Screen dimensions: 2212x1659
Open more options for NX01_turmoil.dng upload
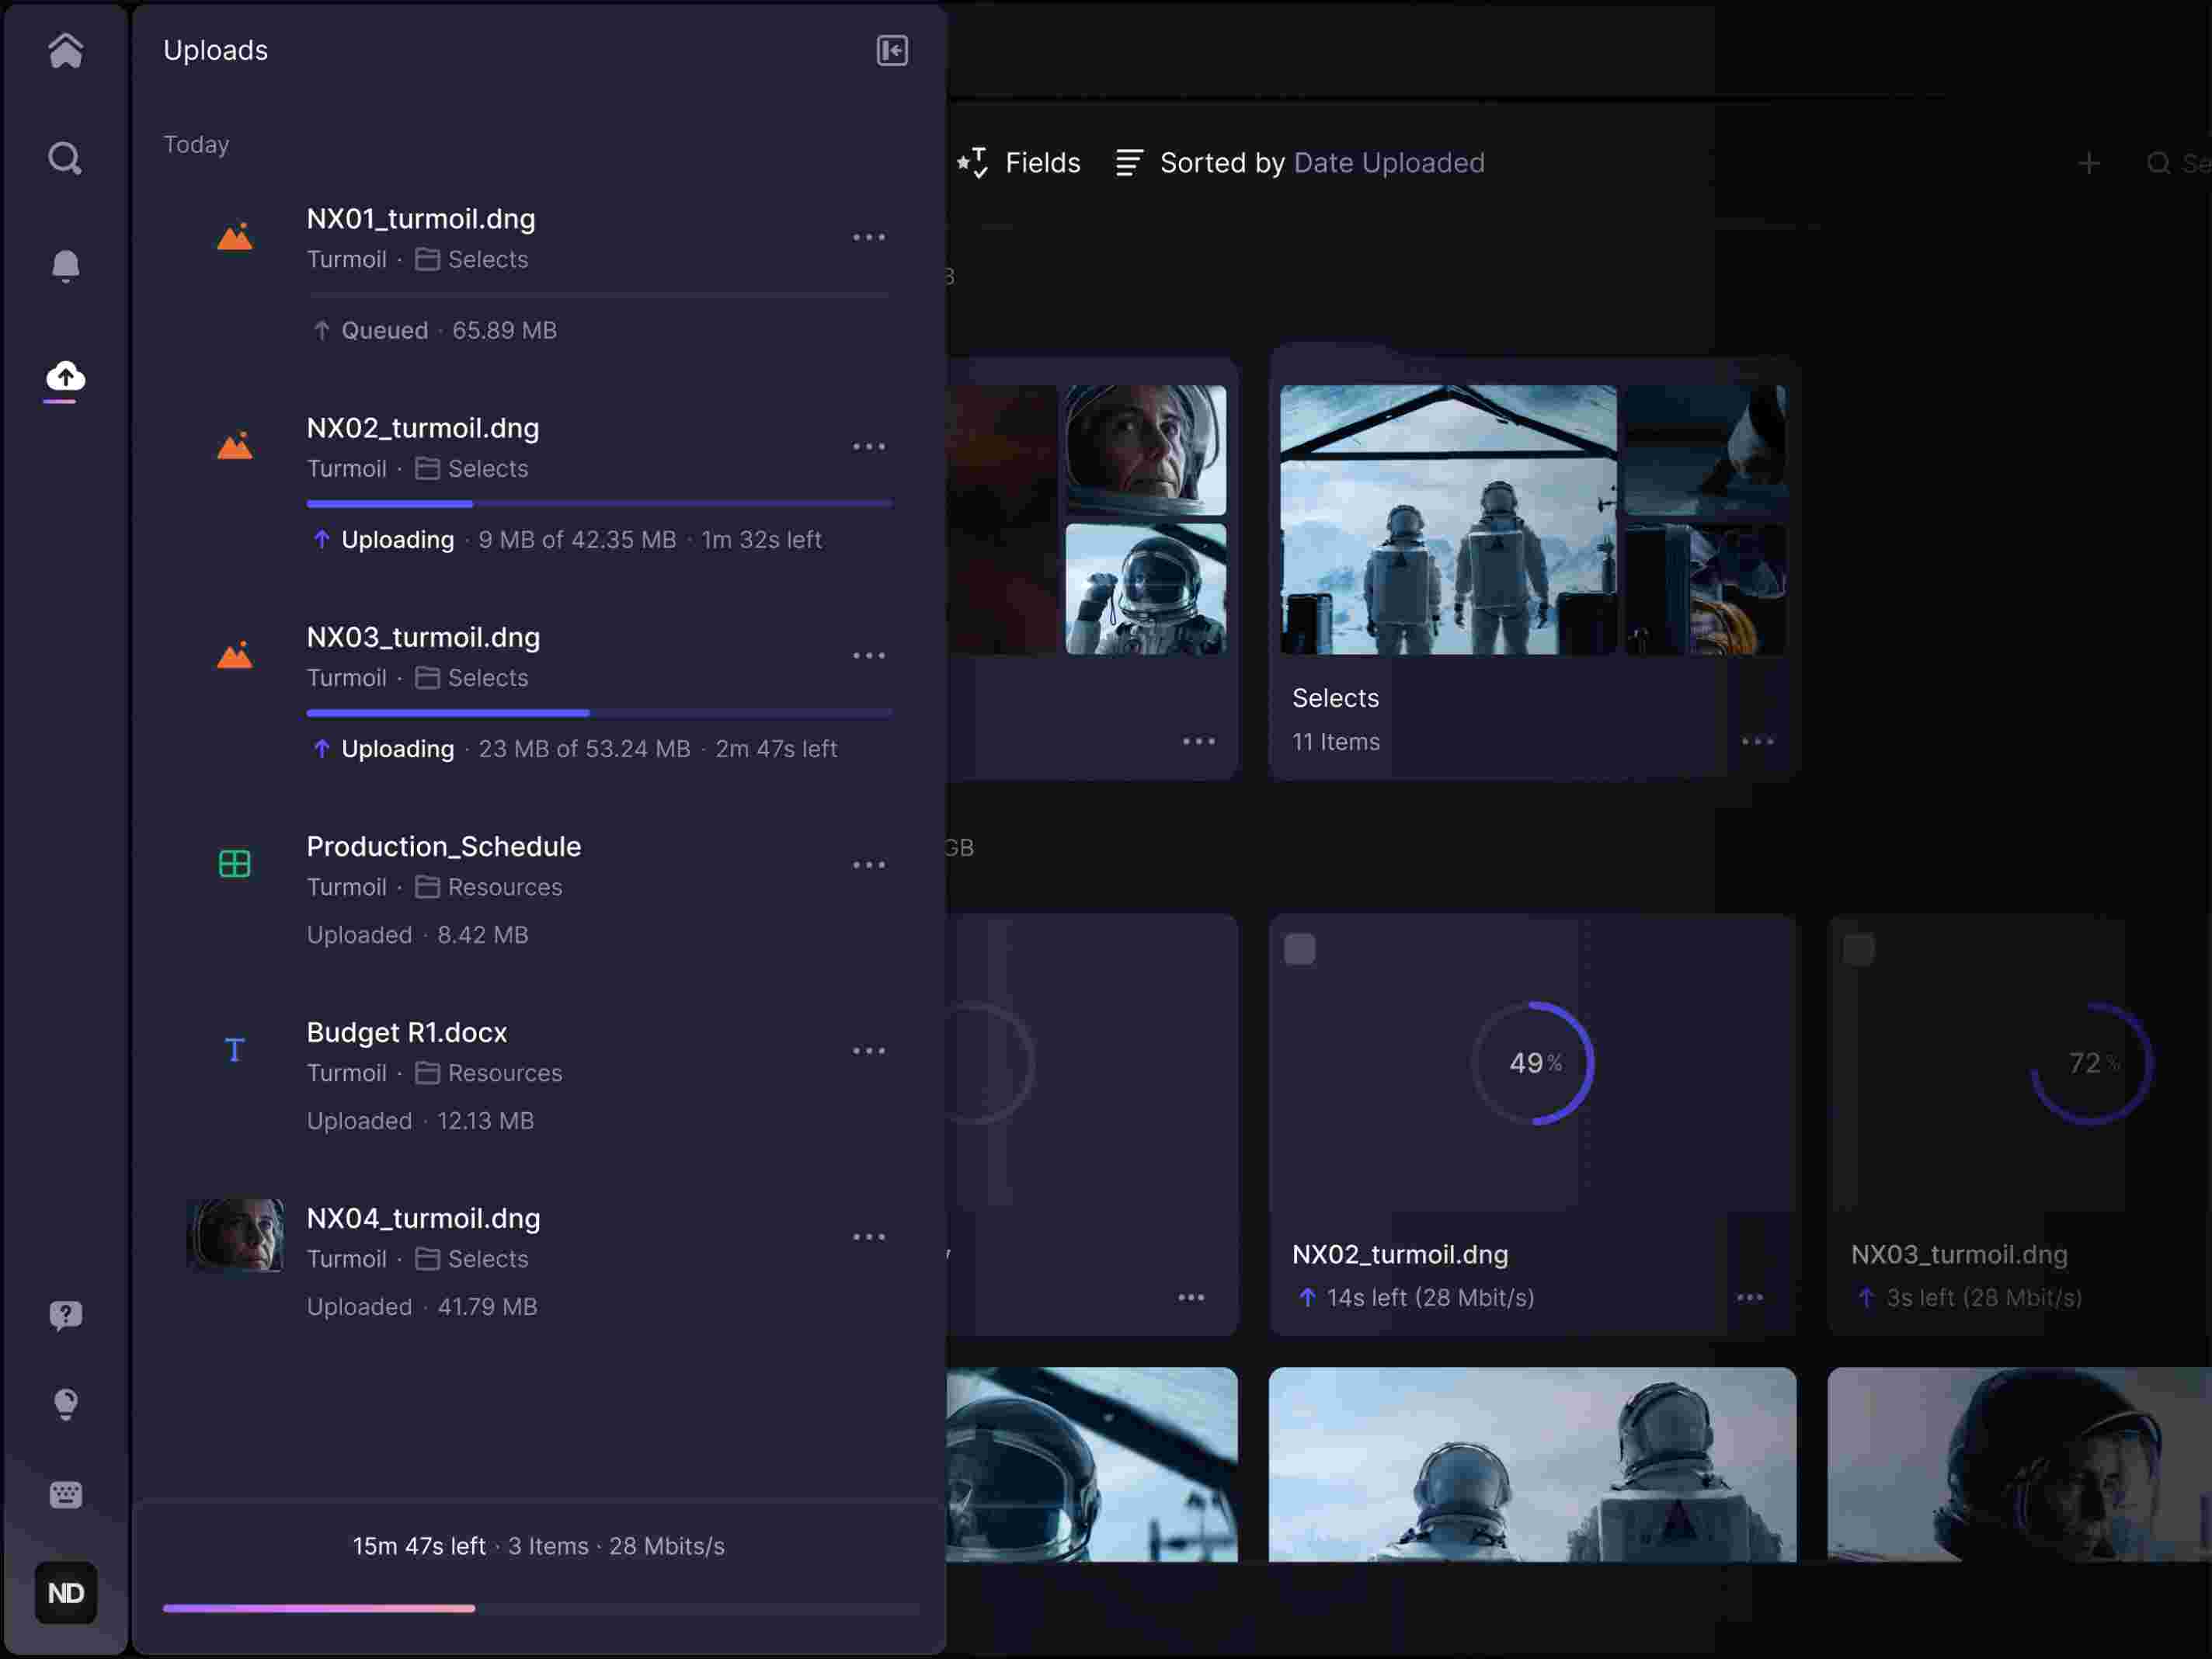[x=868, y=237]
